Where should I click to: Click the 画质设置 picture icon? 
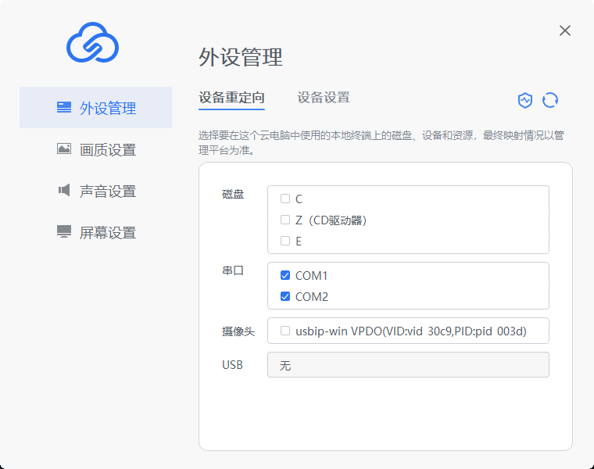tap(64, 149)
